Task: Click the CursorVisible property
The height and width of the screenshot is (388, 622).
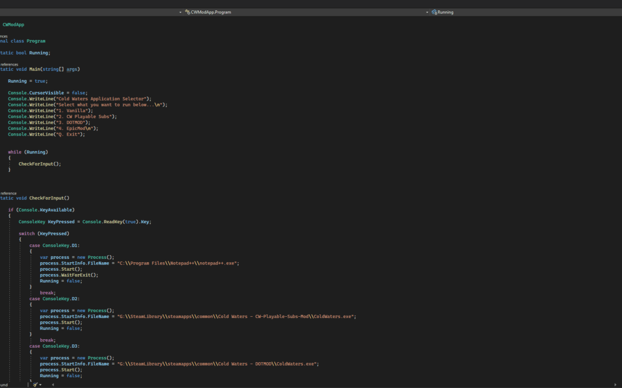Action: [47, 93]
